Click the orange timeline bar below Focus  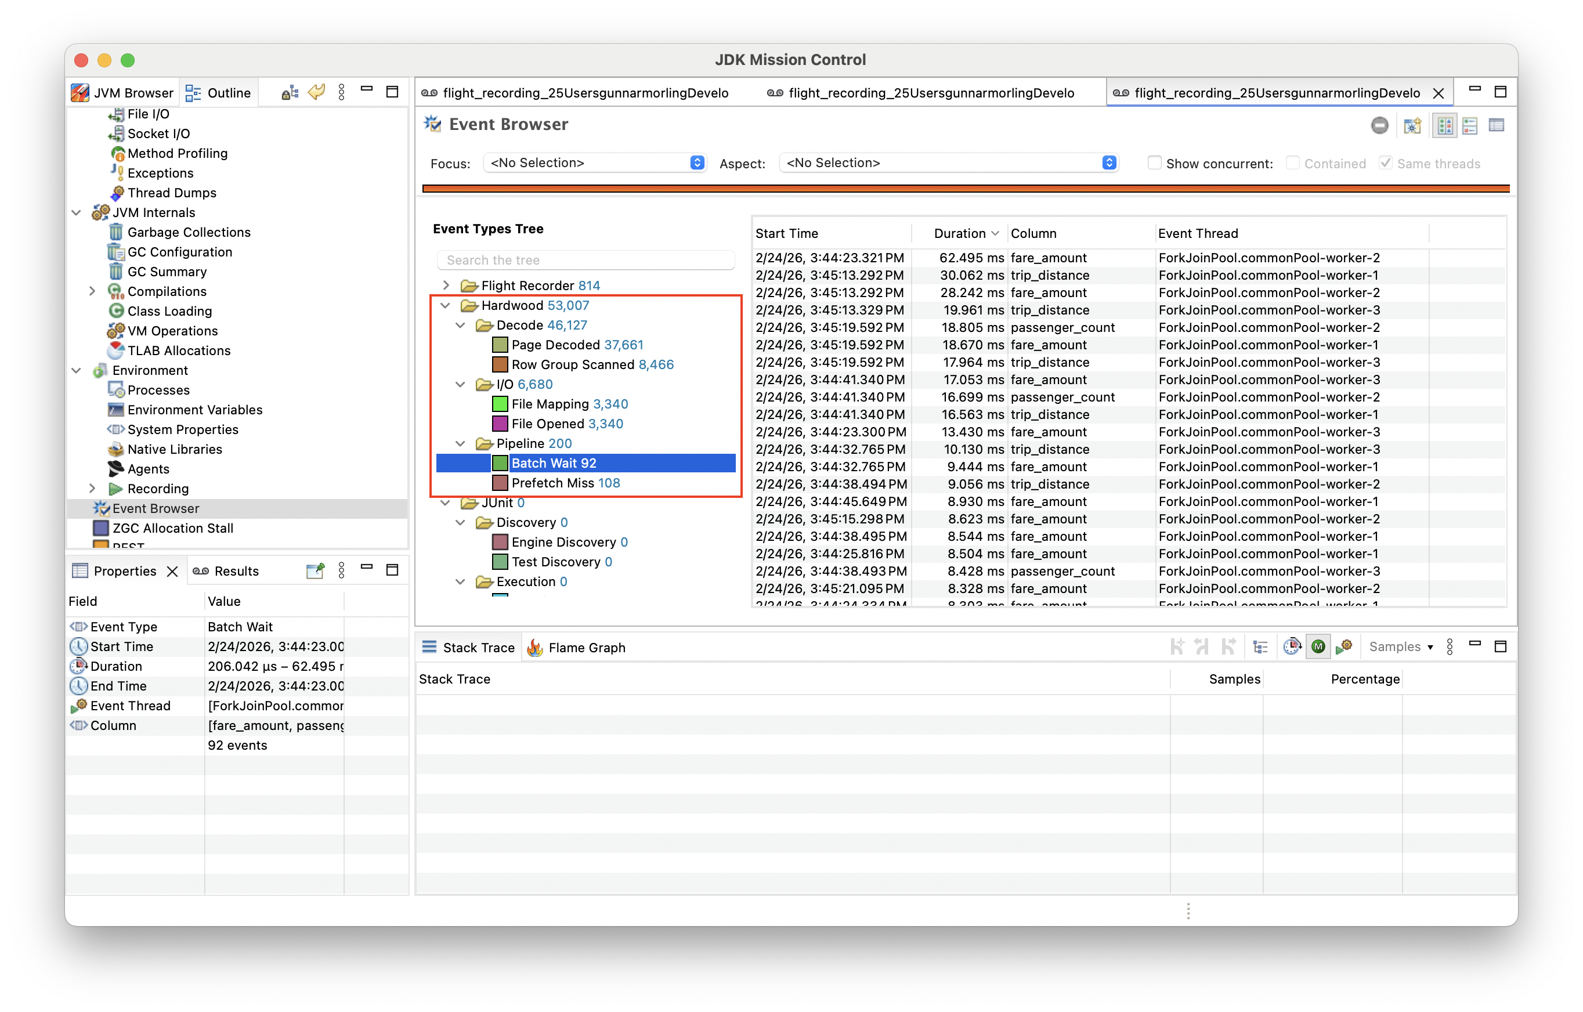click(x=966, y=188)
